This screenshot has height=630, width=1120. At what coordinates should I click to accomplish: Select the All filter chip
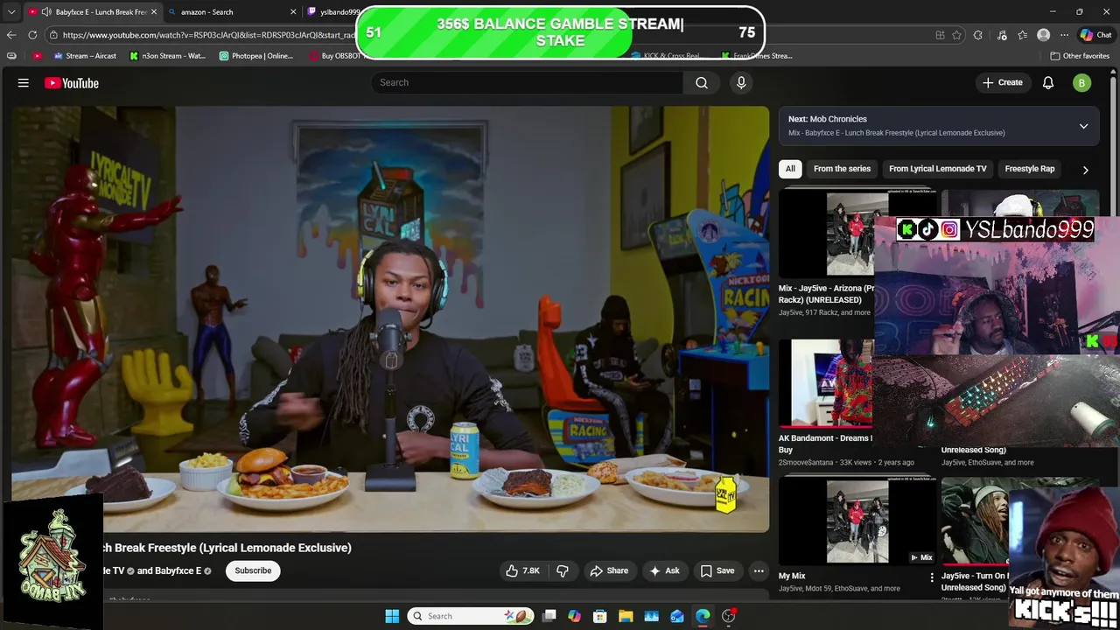(x=790, y=169)
